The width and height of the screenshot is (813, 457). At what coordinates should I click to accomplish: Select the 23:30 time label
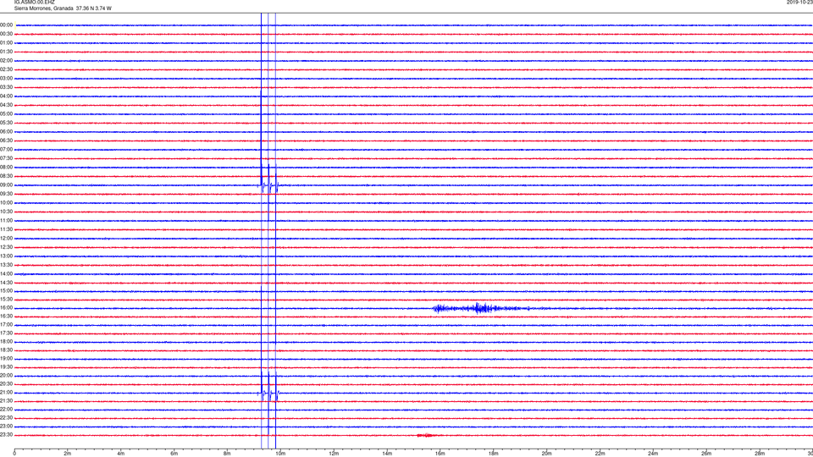click(6, 435)
